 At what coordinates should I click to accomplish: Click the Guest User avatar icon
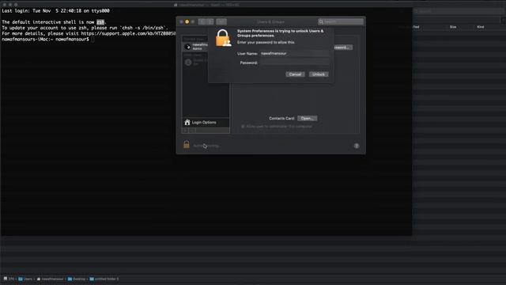click(188, 62)
